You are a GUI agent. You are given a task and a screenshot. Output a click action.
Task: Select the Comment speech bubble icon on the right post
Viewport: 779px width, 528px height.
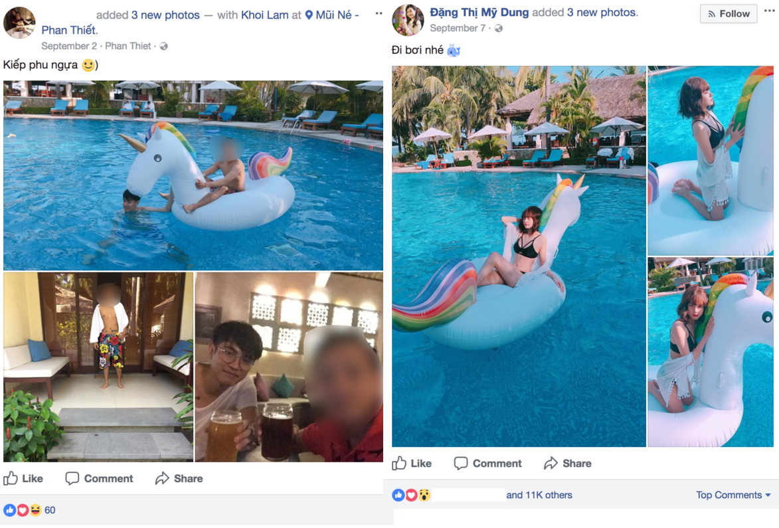click(x=462, y=463)
